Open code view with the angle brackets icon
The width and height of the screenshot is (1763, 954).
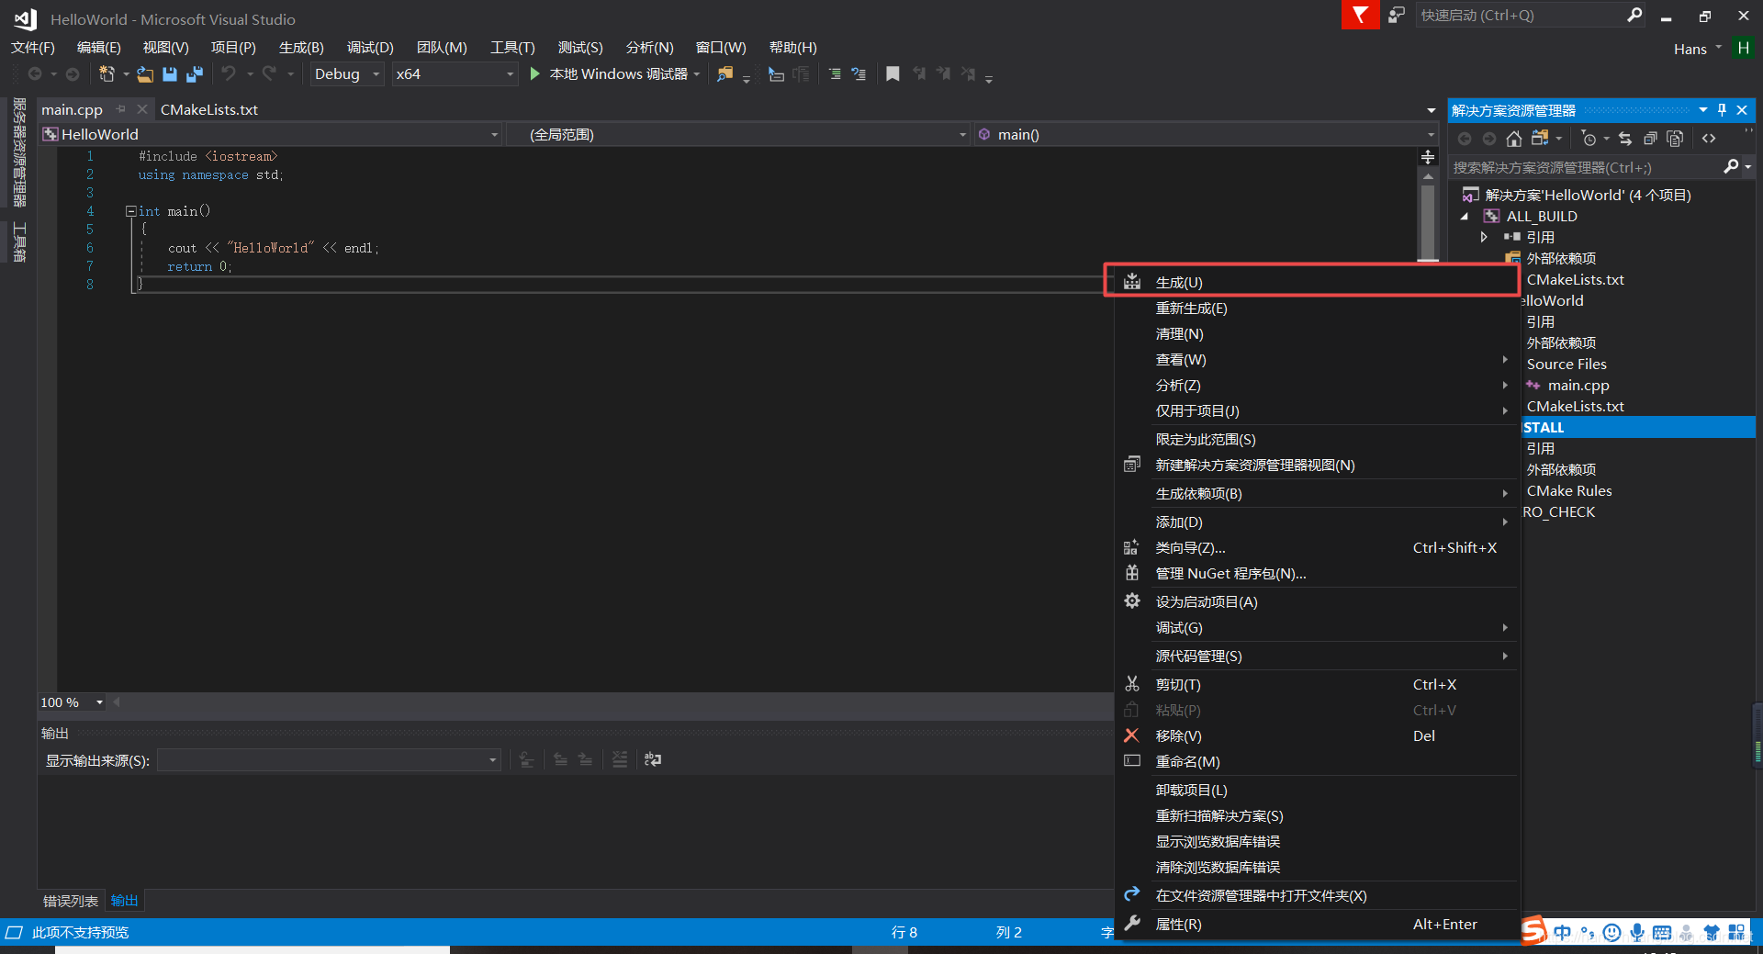coord(1710,139)
